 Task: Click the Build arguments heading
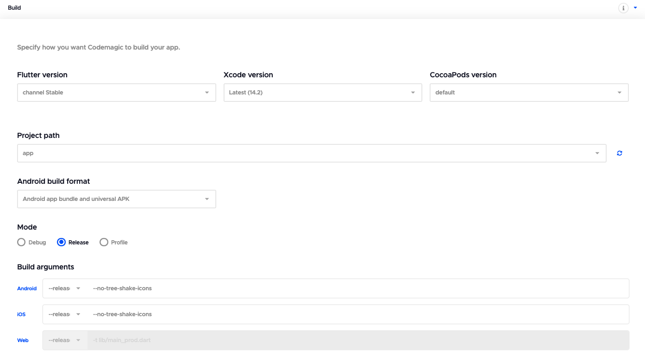coord(45,267)
